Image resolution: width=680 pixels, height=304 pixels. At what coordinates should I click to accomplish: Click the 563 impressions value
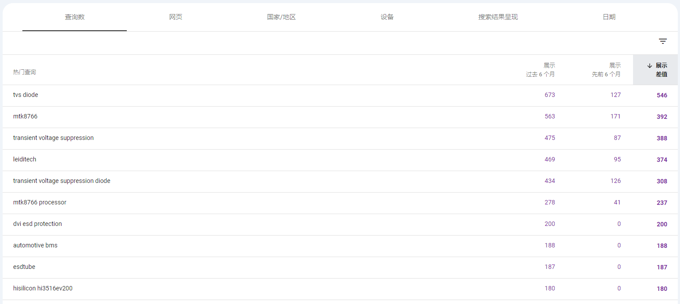[550, 116]
